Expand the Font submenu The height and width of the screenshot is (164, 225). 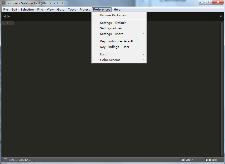[x=119, y=54]
